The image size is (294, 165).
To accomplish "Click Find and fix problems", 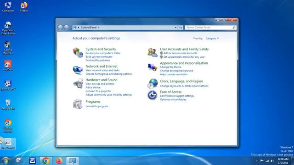I will (98, 60).
